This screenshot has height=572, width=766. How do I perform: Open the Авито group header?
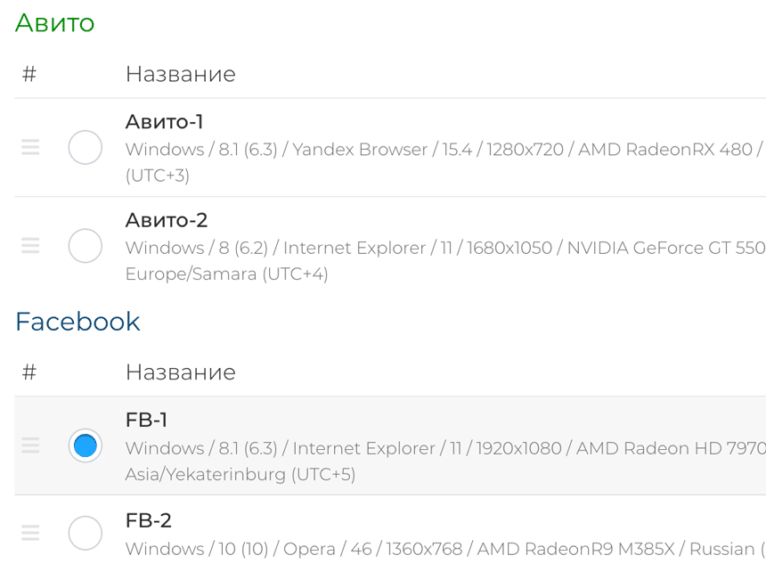coord(54,23)
